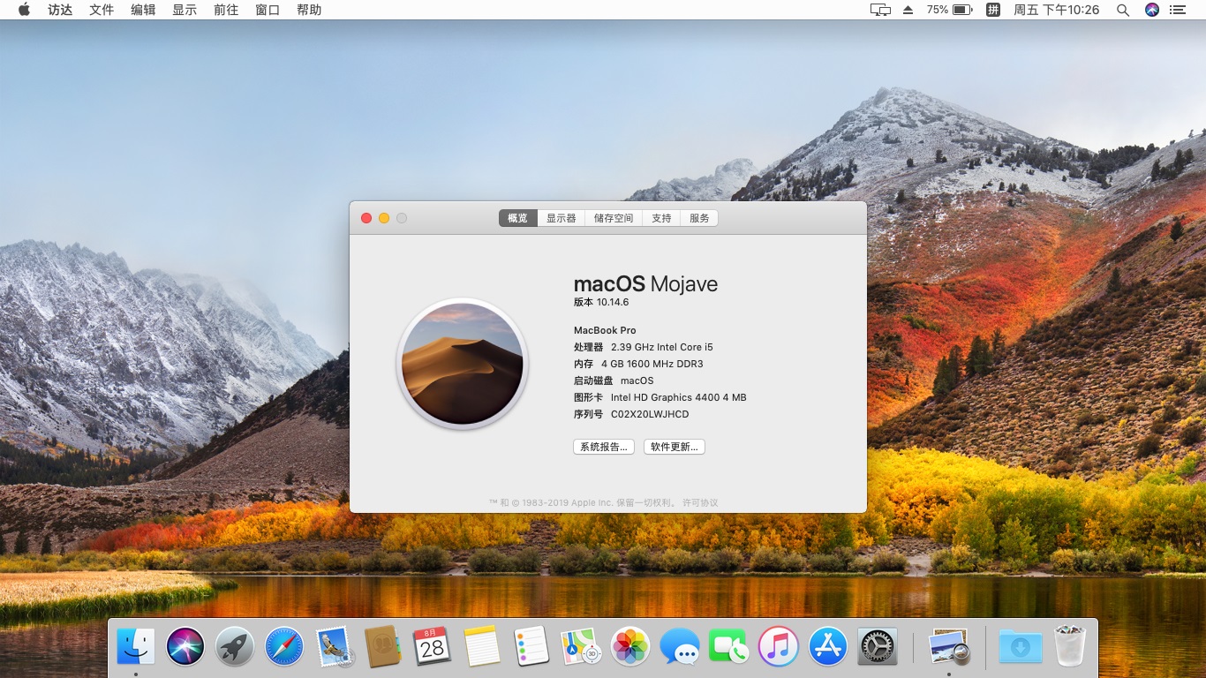Viewport: 1206px width, 678px height.
Task: Click the display mirroring menu bar icon
Action: coord(880,10)
